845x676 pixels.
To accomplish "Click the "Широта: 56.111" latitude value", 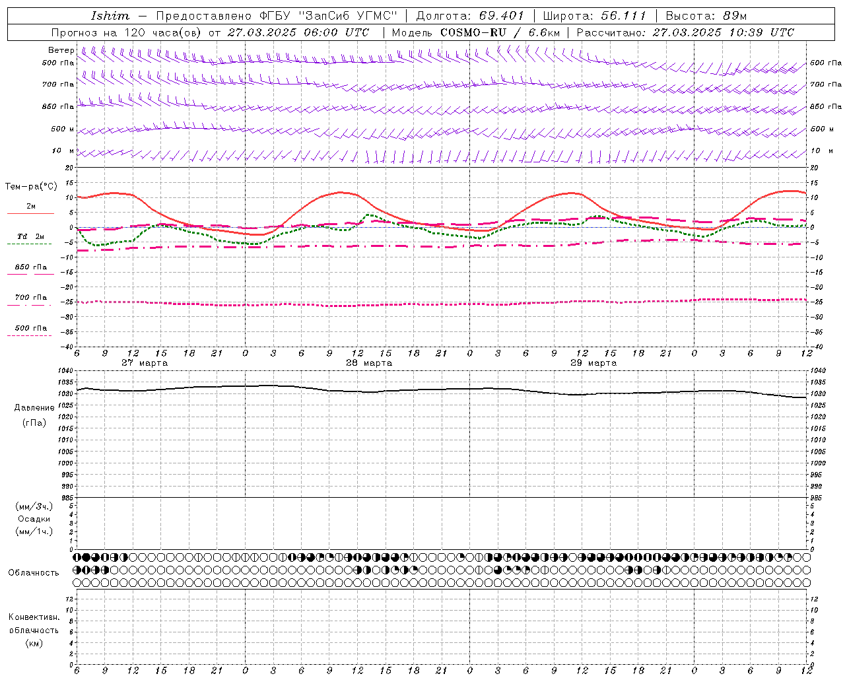I will (594, 16).
